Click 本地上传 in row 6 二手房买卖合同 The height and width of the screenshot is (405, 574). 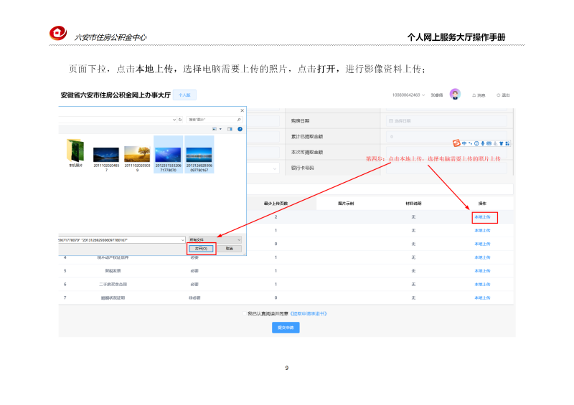click(x=482, y=285)
